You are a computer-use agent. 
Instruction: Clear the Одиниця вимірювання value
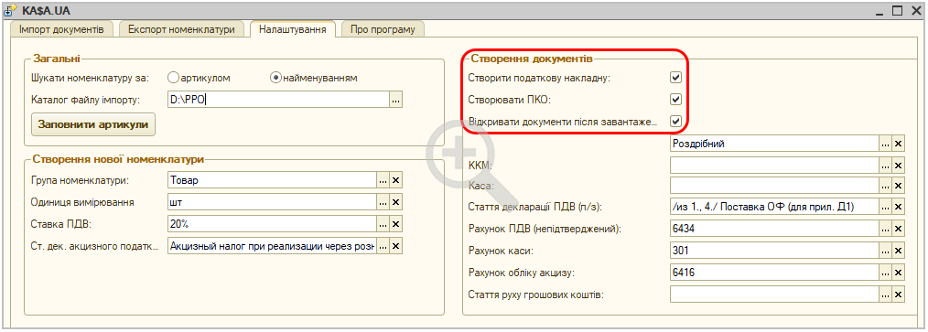(396, 202)
